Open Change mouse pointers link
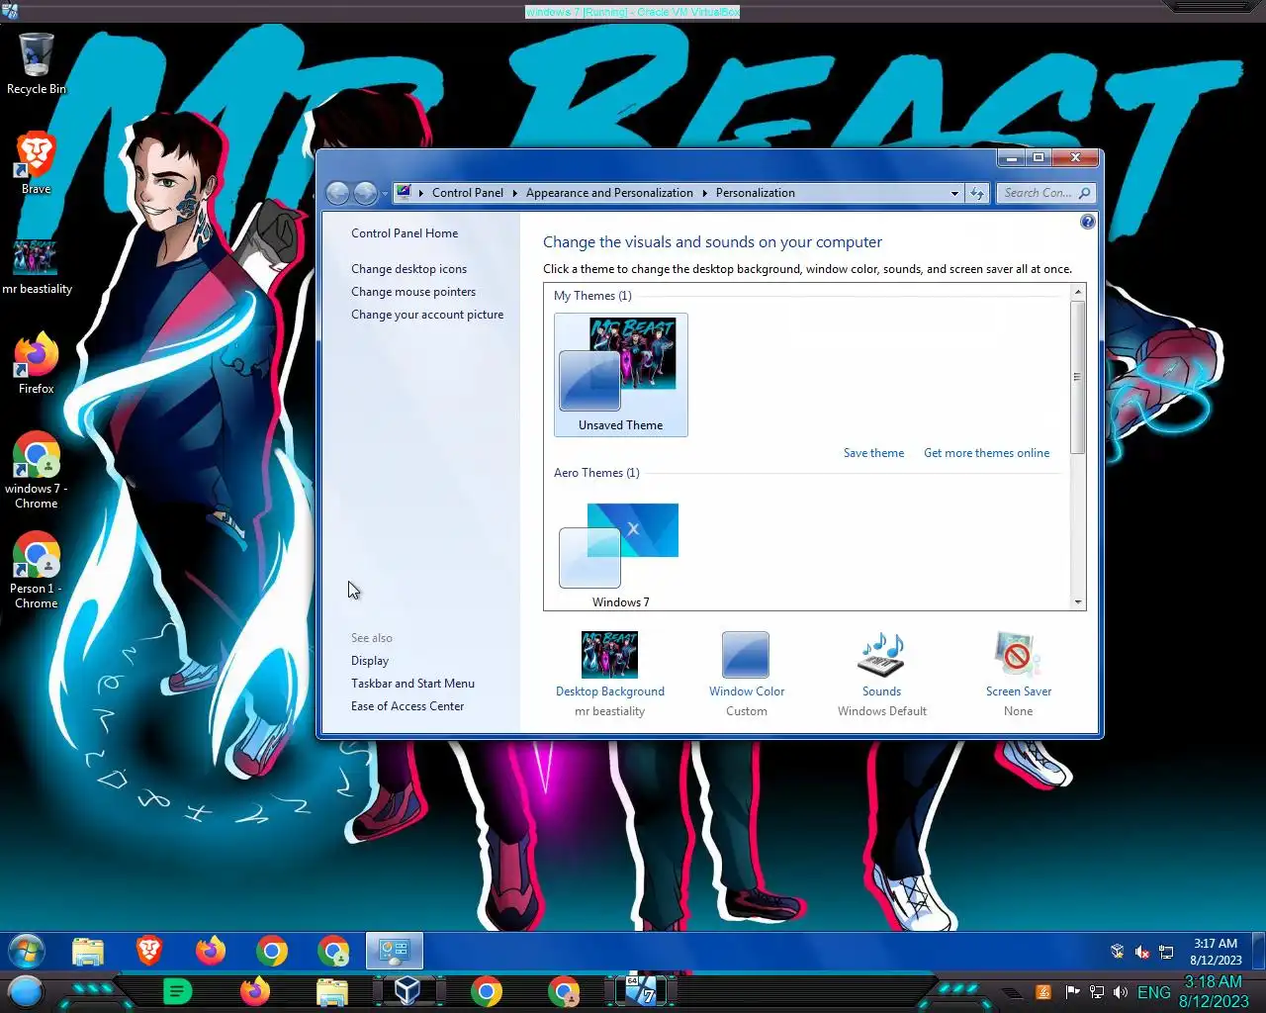 [x=413, y=292]
